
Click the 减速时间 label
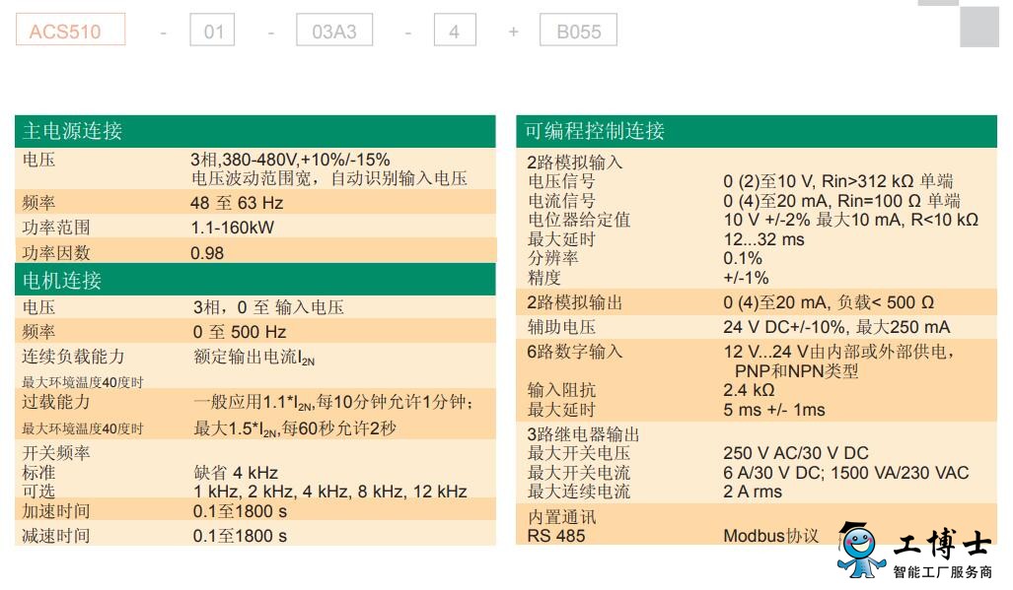[56, 536]
